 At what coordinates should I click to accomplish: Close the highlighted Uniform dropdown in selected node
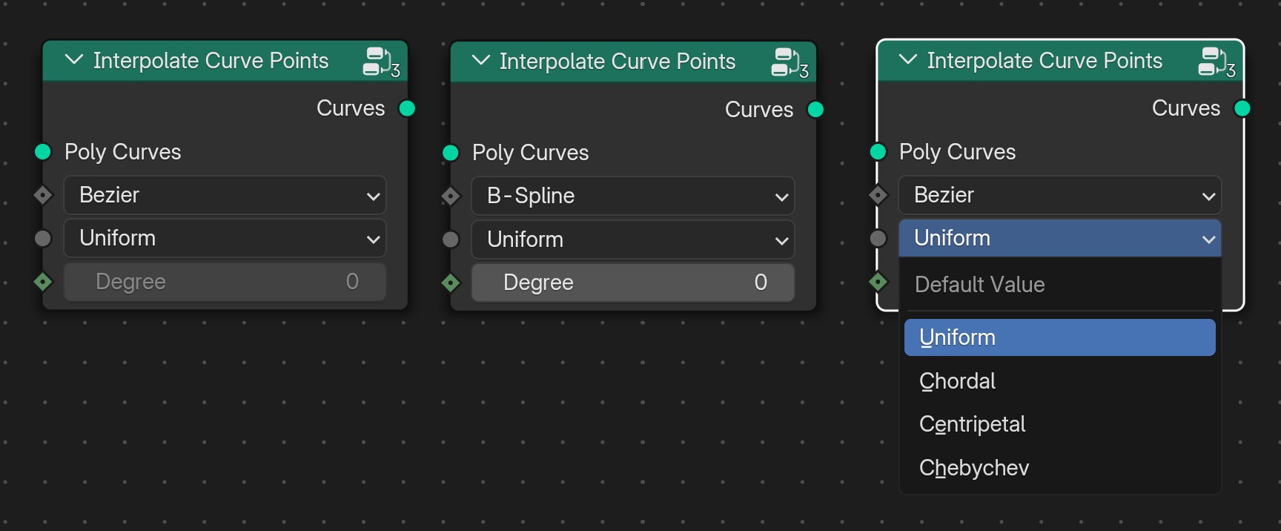pos(1059,238)
